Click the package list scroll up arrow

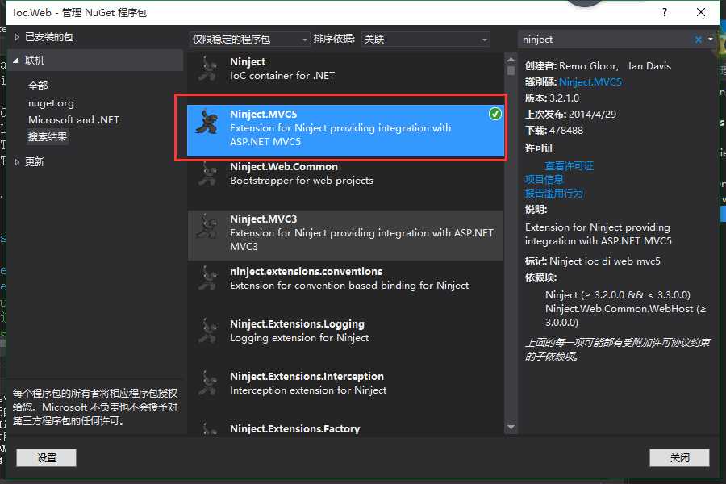point(511,59)
